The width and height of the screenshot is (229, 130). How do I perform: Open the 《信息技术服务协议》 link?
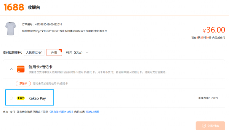(x=61, y=112)
